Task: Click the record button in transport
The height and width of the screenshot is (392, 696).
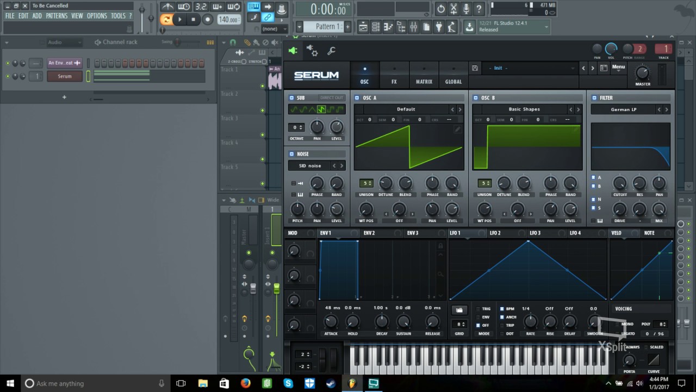Action: pos(207,20)
